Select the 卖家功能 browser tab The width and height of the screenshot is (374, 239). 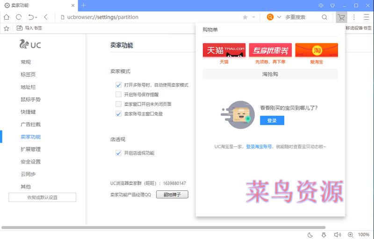(39, 6)
